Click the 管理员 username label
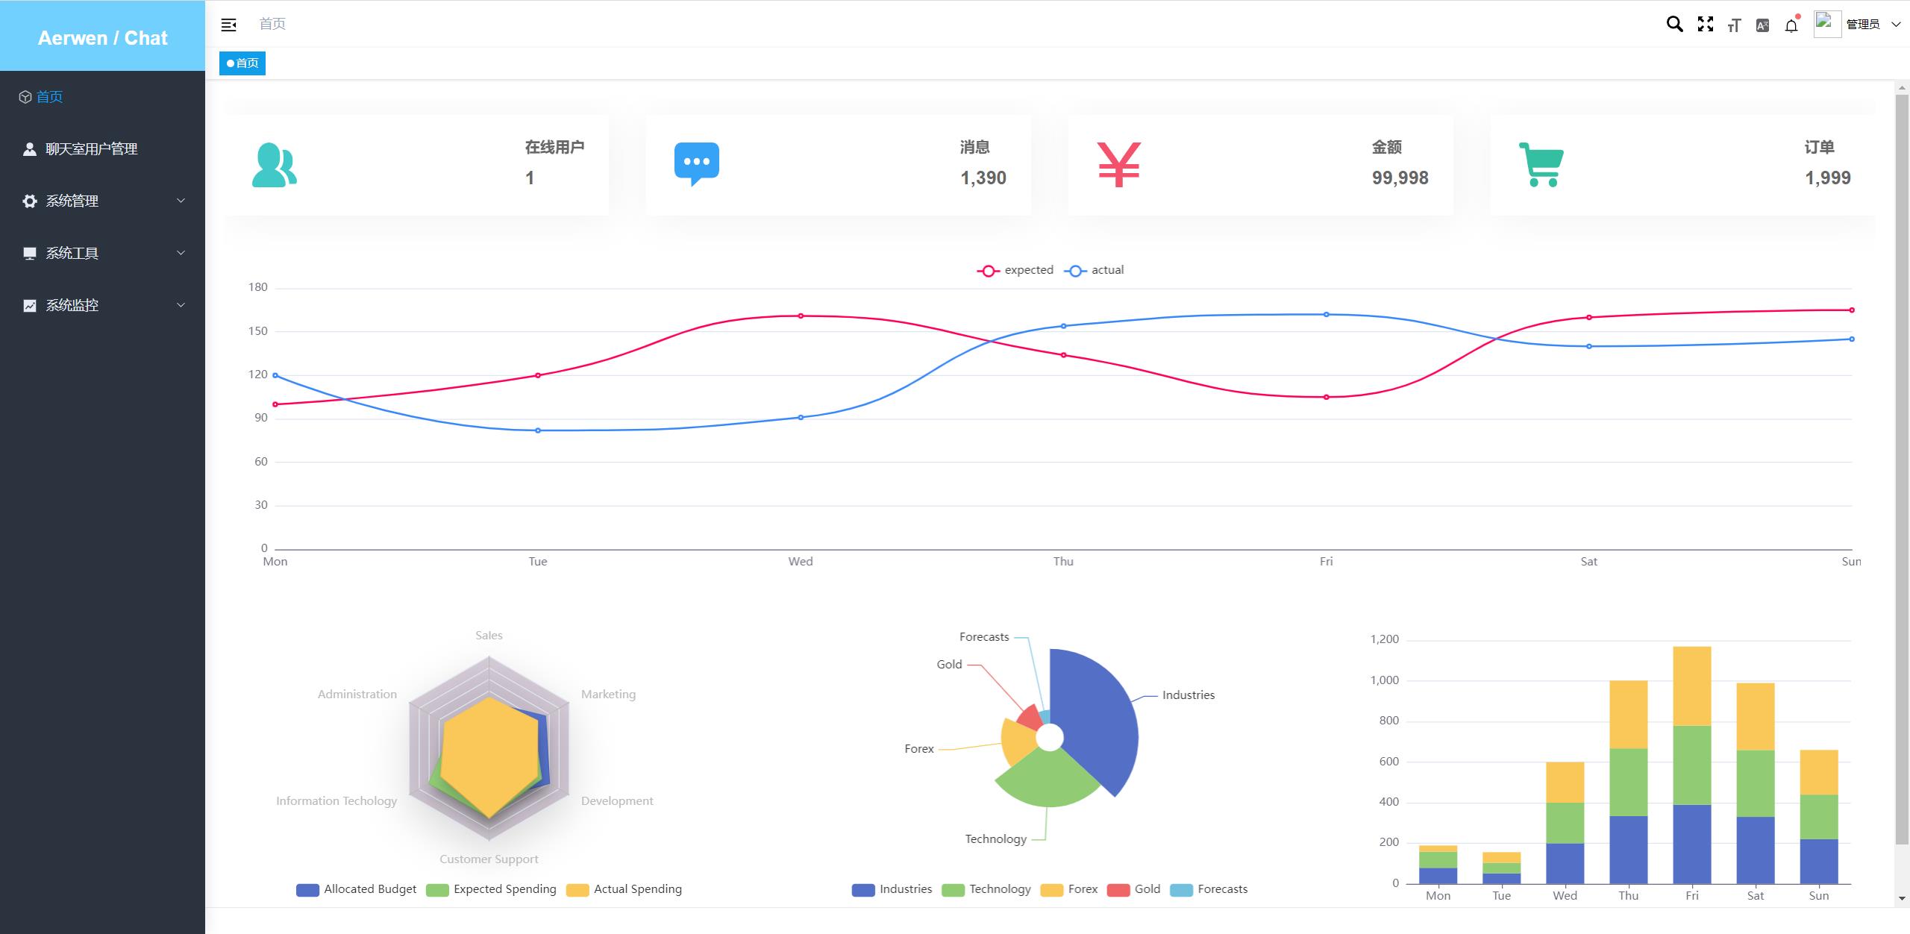The image size is (1910, 934). tap(1863, 25)
